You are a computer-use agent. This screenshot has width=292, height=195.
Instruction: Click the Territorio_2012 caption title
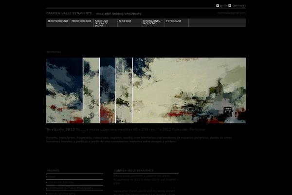pyautogui.click(x=60, y=130)
